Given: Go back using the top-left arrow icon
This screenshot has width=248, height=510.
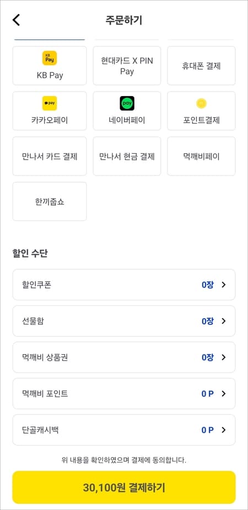Looking at the screenshot, I should click(x=16, y=20).
